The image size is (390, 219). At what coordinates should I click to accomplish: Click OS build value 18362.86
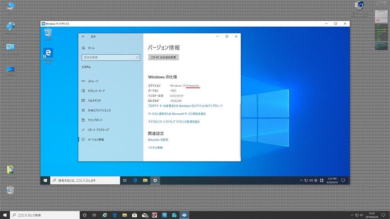[x=176, y=101]
